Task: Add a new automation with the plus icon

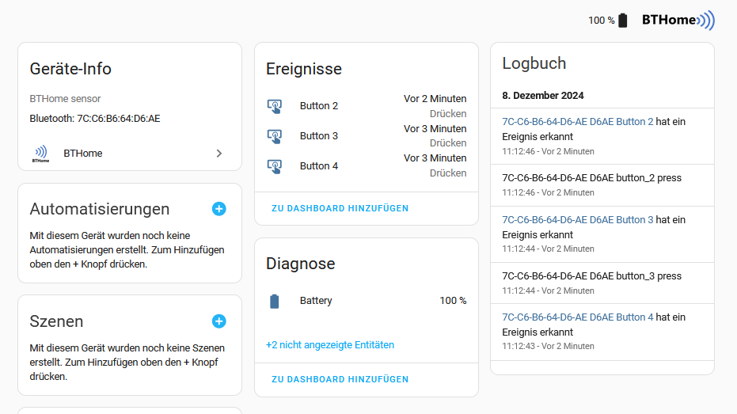Action: point(218,209)
